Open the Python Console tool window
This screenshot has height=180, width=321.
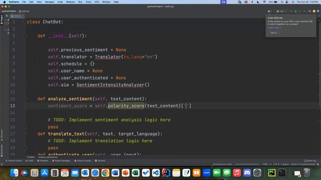[x=82, y=161]
